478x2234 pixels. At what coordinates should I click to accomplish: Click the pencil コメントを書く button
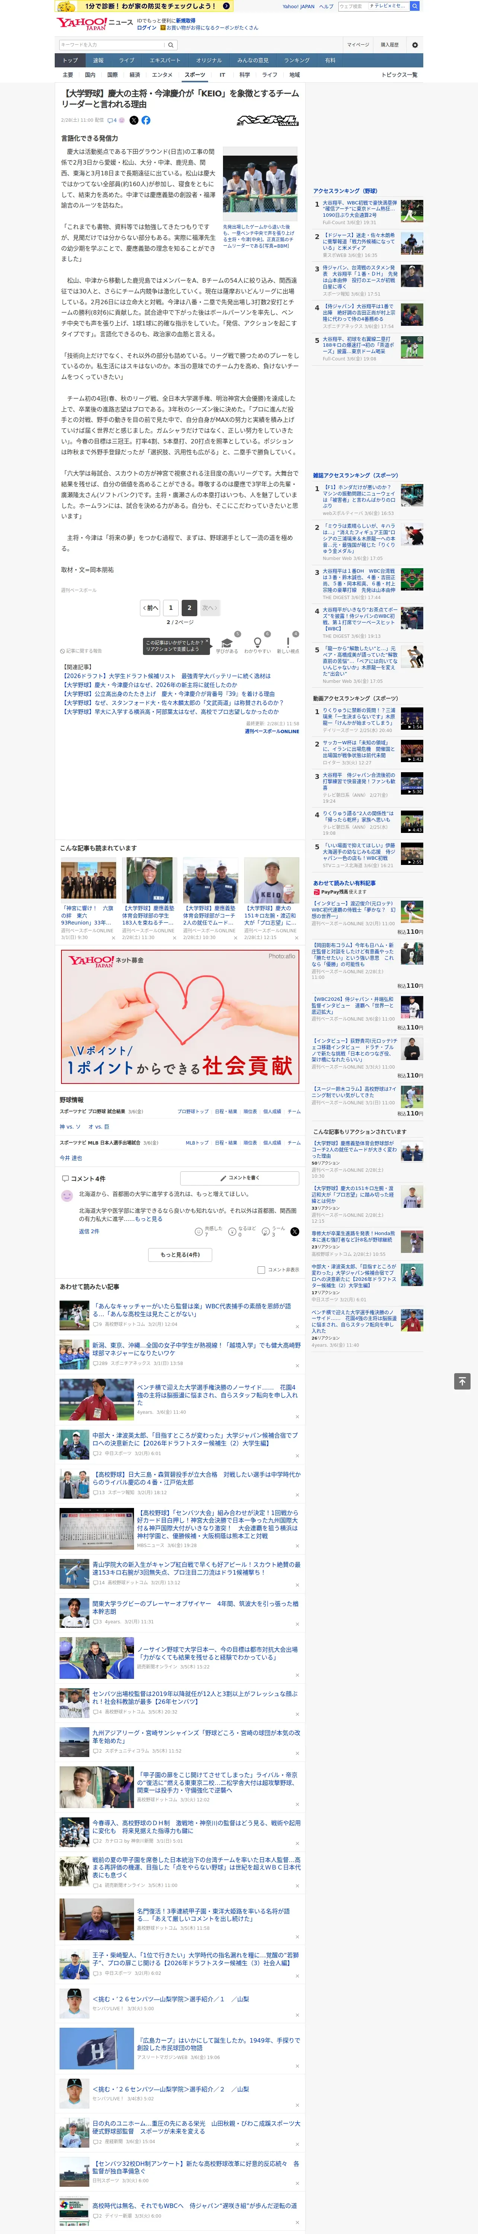pos(239,1178)
